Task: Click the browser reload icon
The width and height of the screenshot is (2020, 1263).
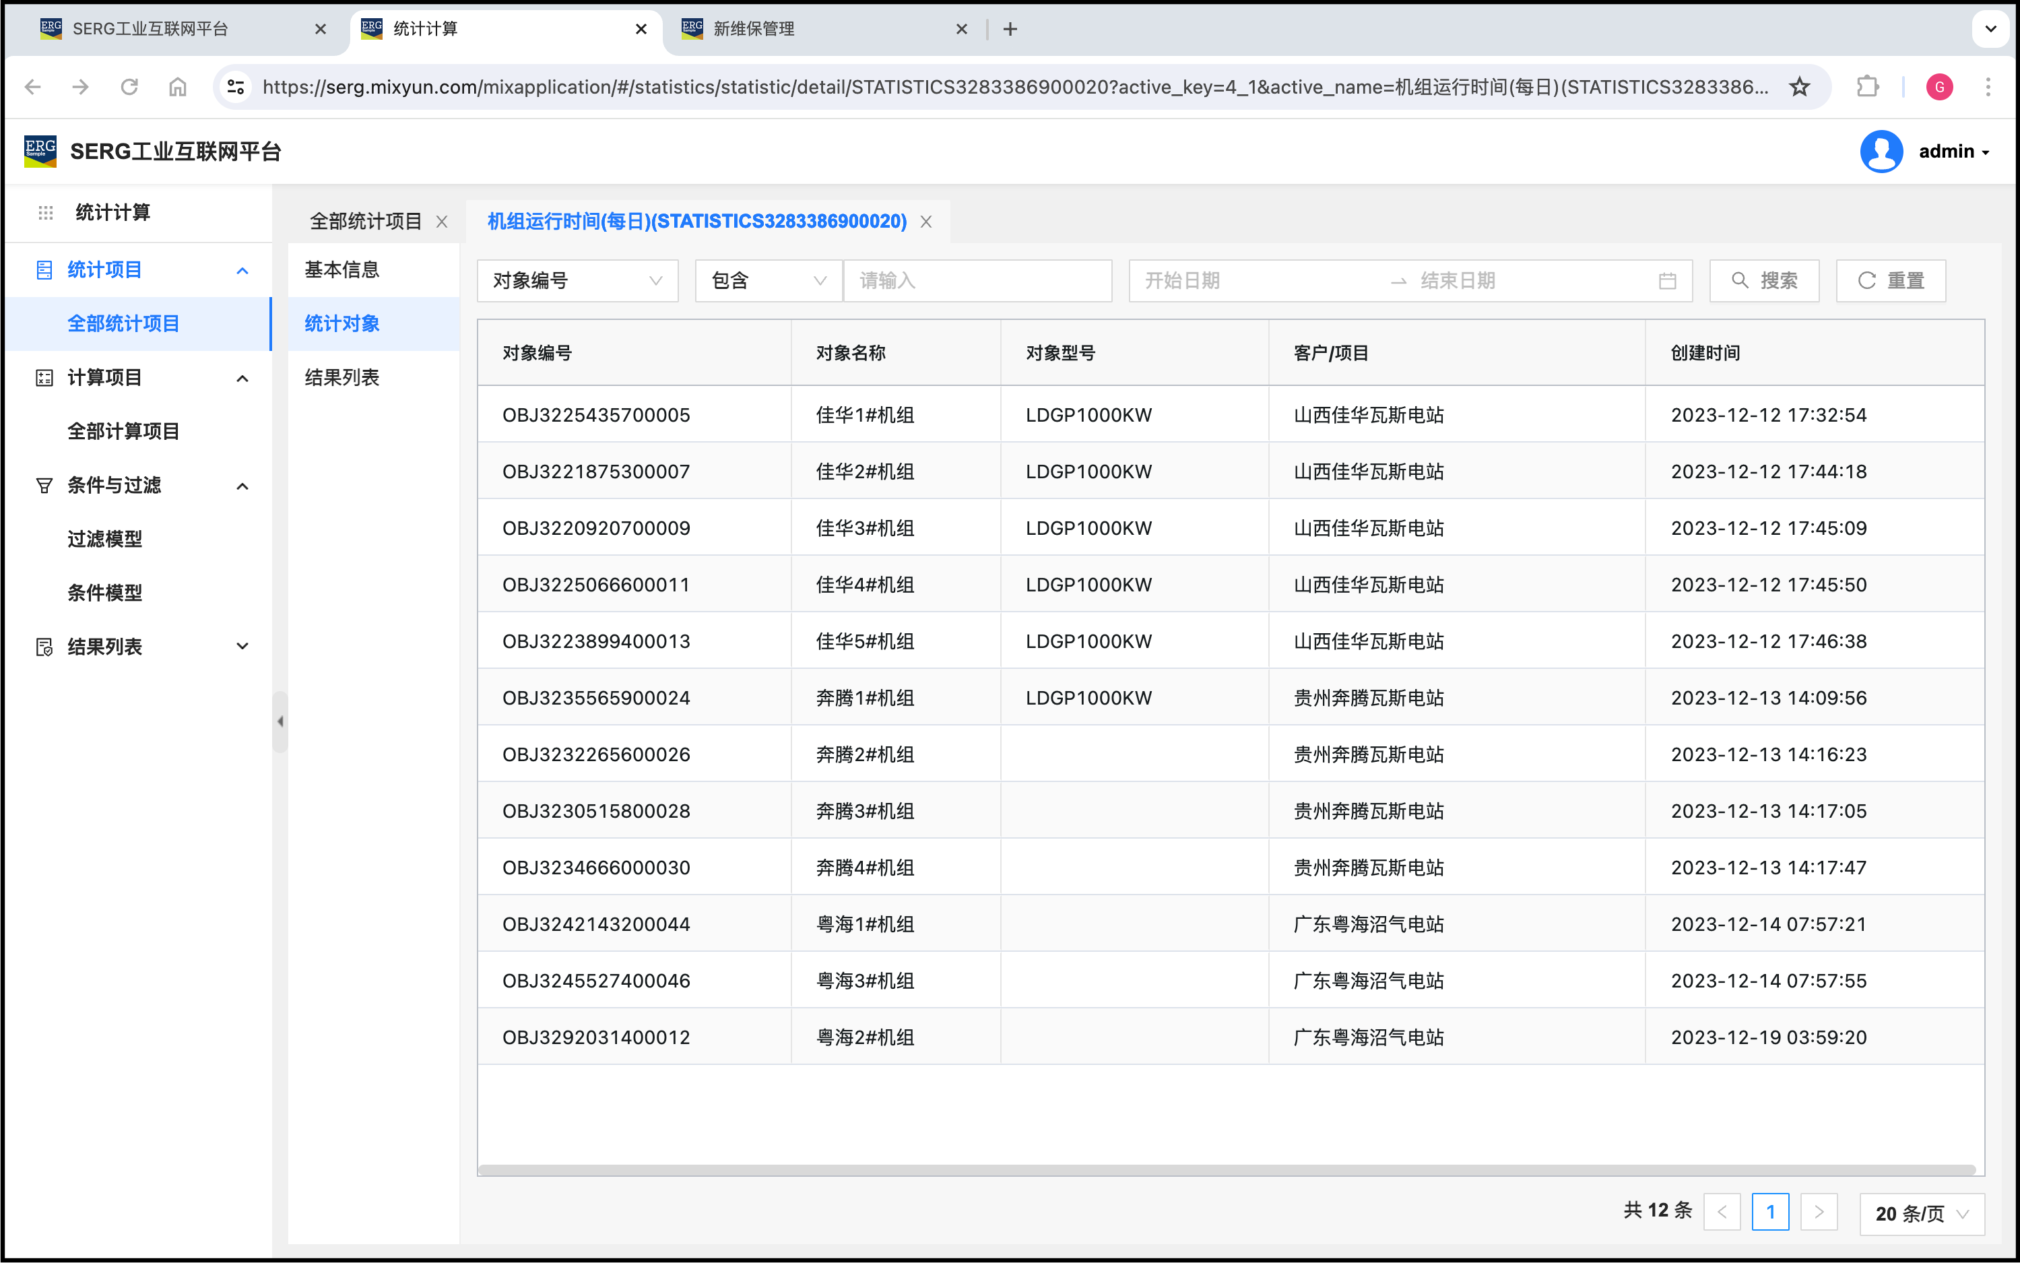Action: click(129, 87)
